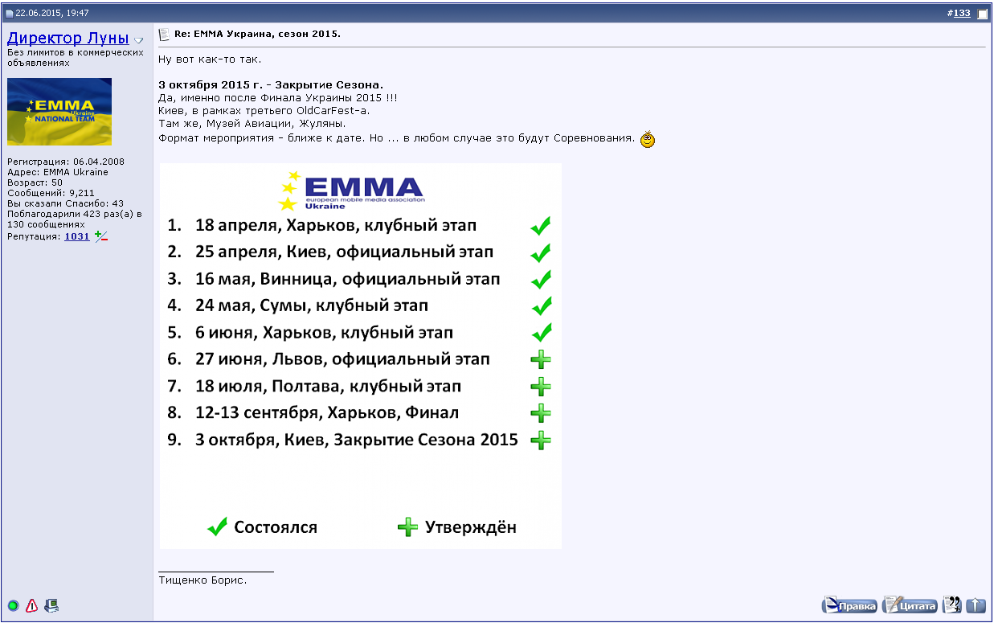The image size is (994, 623).
Task: Click the reputation plus/minus icon
Action: 100,236
